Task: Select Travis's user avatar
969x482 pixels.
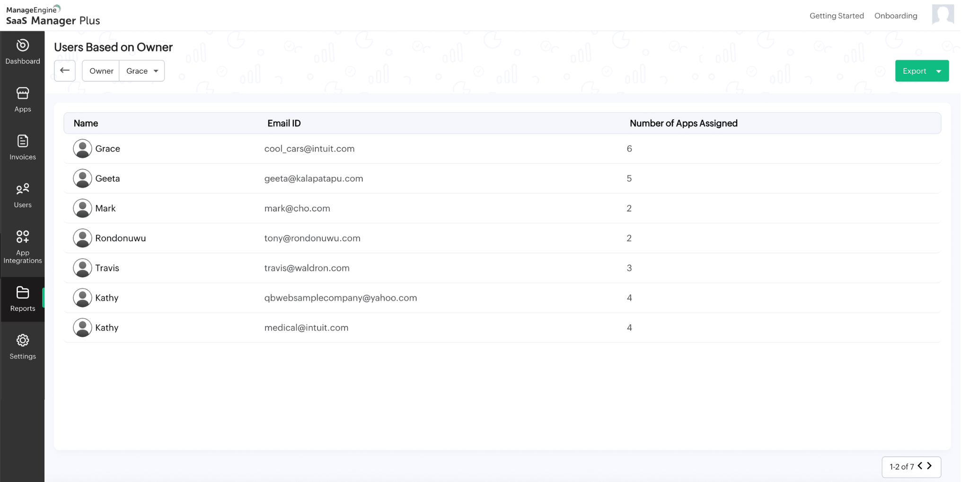Action: [x=82, y=267]
